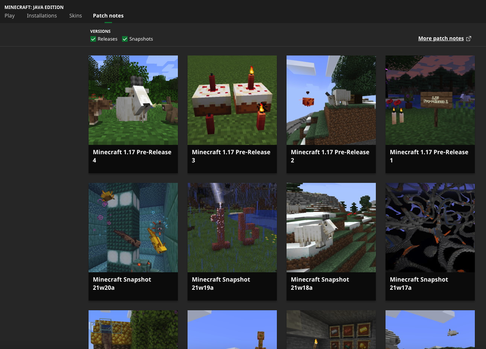The height and width of the screenshot is (349, 486).
Task: Click the Minecraft 1.17 Pre-Release 3 title
Action: (x=231, y=156)
